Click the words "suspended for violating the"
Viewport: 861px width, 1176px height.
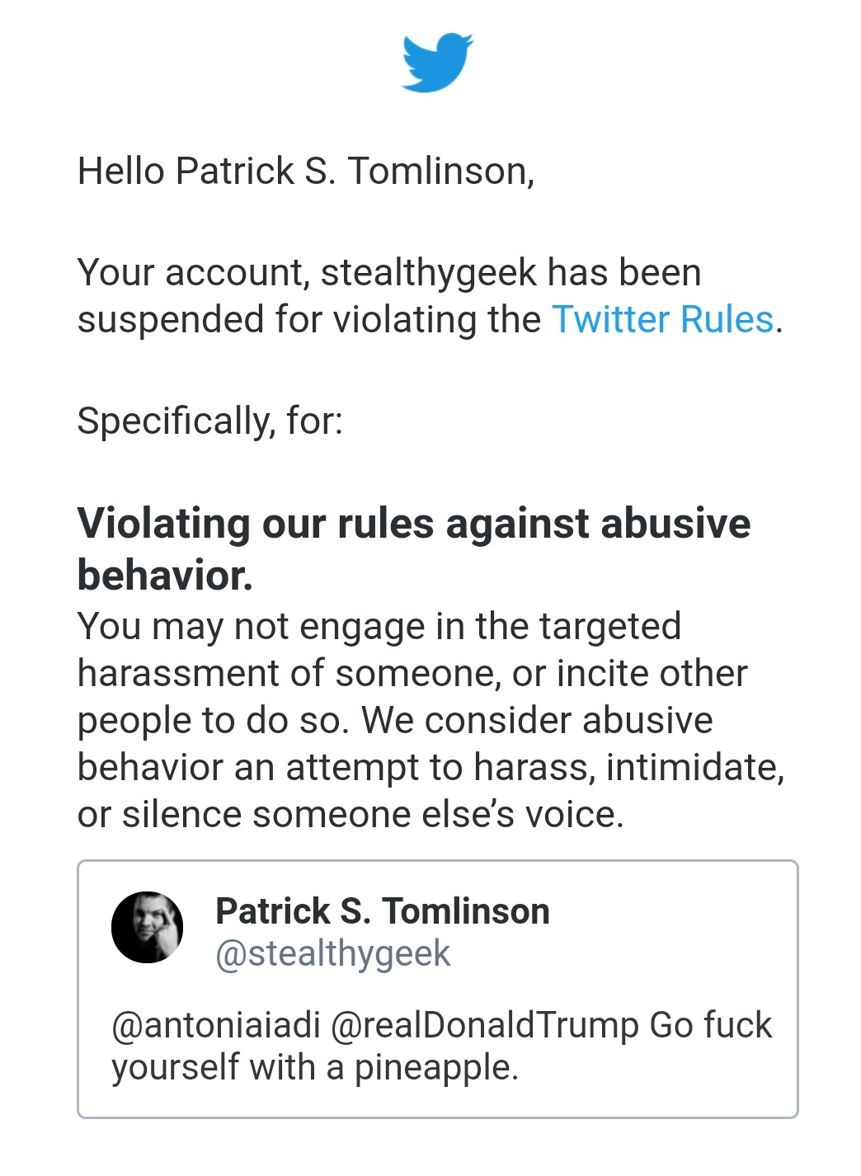(x=309, y=319)
